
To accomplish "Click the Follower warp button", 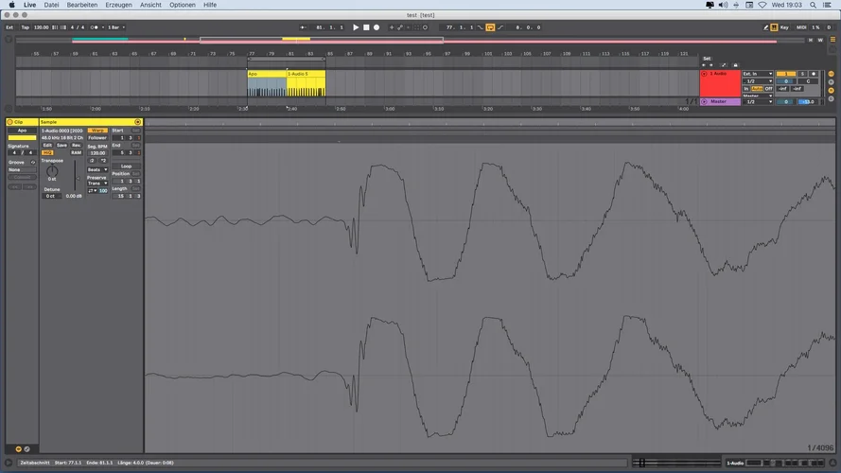I will point(97,138).
